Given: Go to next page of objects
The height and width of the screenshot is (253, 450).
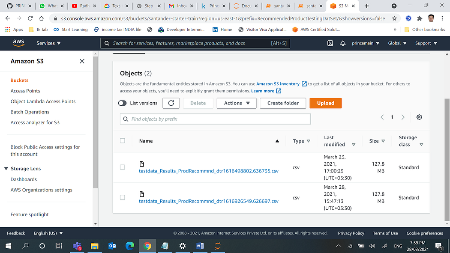Looking at the screenshot, I should pyautogui.click(x=403, y=117).
